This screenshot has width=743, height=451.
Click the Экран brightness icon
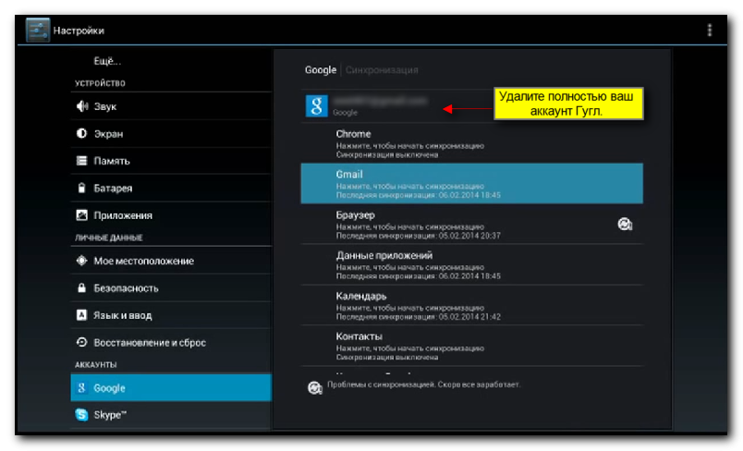pyautogui.click(x=81, y=134)
